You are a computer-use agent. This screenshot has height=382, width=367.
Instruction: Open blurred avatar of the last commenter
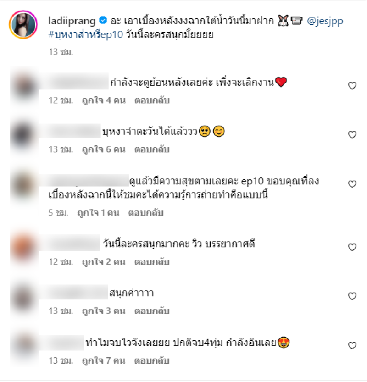point(24,345)
